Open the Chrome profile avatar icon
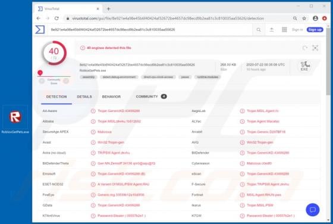Image resolution: width=333 pixels, height=224 pixels. tap(315, 18)
